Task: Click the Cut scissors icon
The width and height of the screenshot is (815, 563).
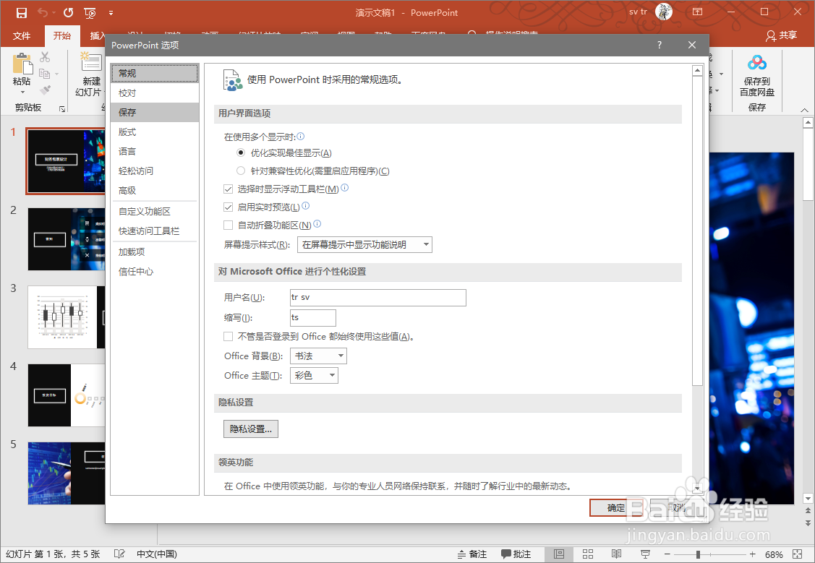Action: point(46,56)
